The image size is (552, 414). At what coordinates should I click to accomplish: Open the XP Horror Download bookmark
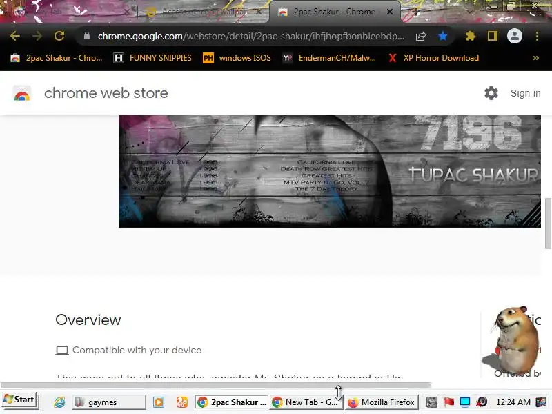[433, 58]
